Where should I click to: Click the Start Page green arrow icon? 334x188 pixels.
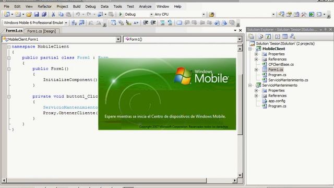tap(312, 14)
